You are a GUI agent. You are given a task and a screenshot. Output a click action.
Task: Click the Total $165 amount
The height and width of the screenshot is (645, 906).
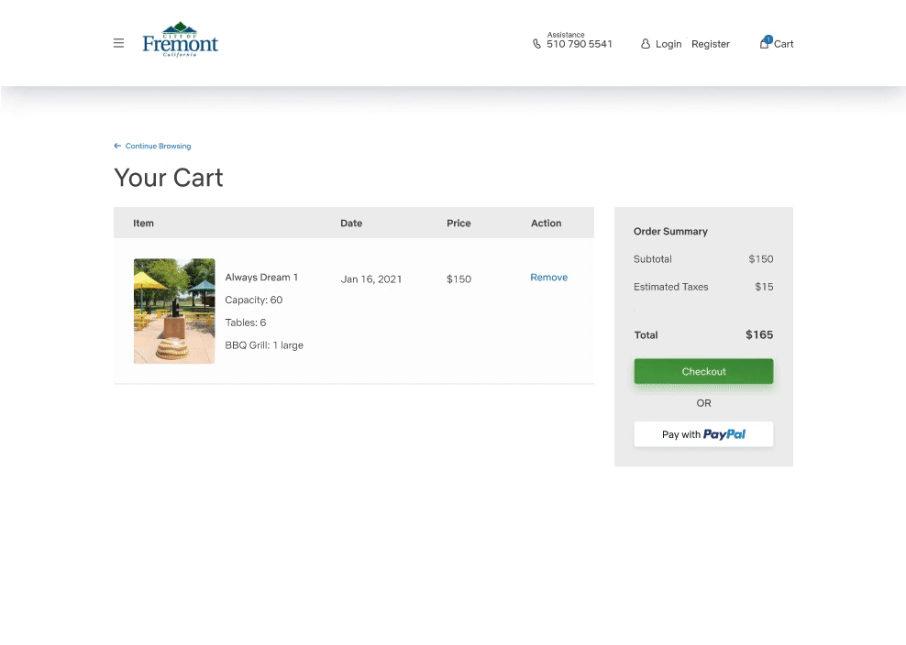click(x=759, y=334)
